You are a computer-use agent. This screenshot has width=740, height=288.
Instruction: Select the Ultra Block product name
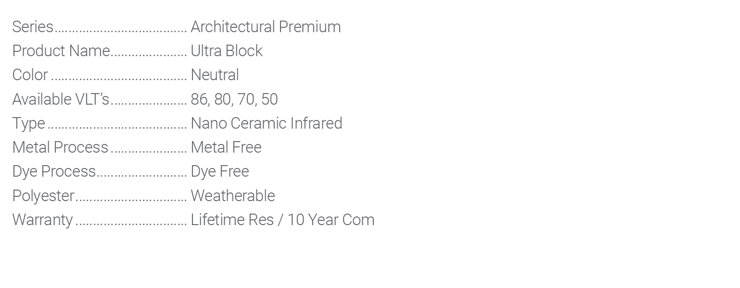pos(227,51)
